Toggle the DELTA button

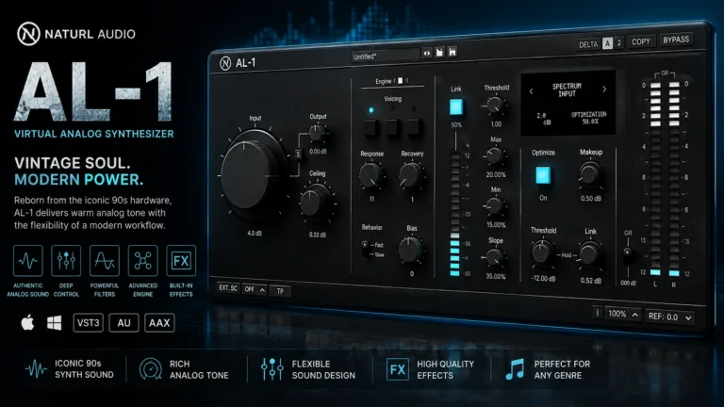(x=588, y=44)
